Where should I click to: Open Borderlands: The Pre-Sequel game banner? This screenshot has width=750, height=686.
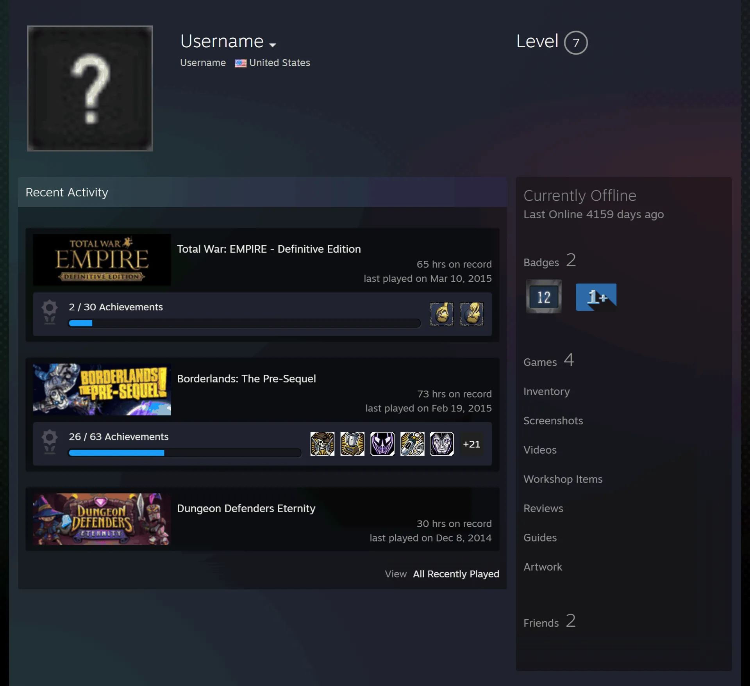pos(102,389)
